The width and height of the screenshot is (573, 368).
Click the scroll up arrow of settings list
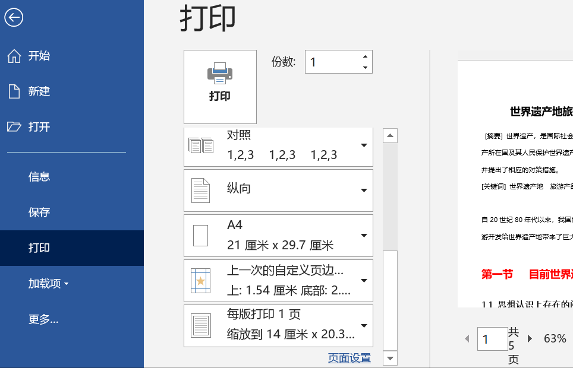(x=390, y=135)
